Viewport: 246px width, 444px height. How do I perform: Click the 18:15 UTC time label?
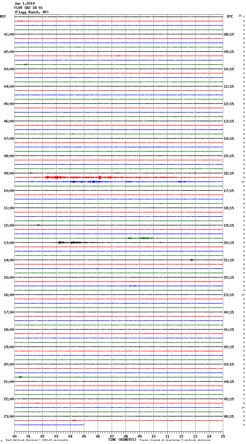pos(229,208)
